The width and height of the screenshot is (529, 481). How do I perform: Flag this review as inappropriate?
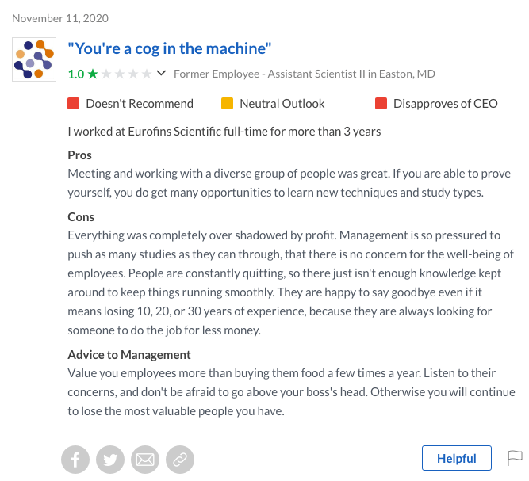[515, 458]
